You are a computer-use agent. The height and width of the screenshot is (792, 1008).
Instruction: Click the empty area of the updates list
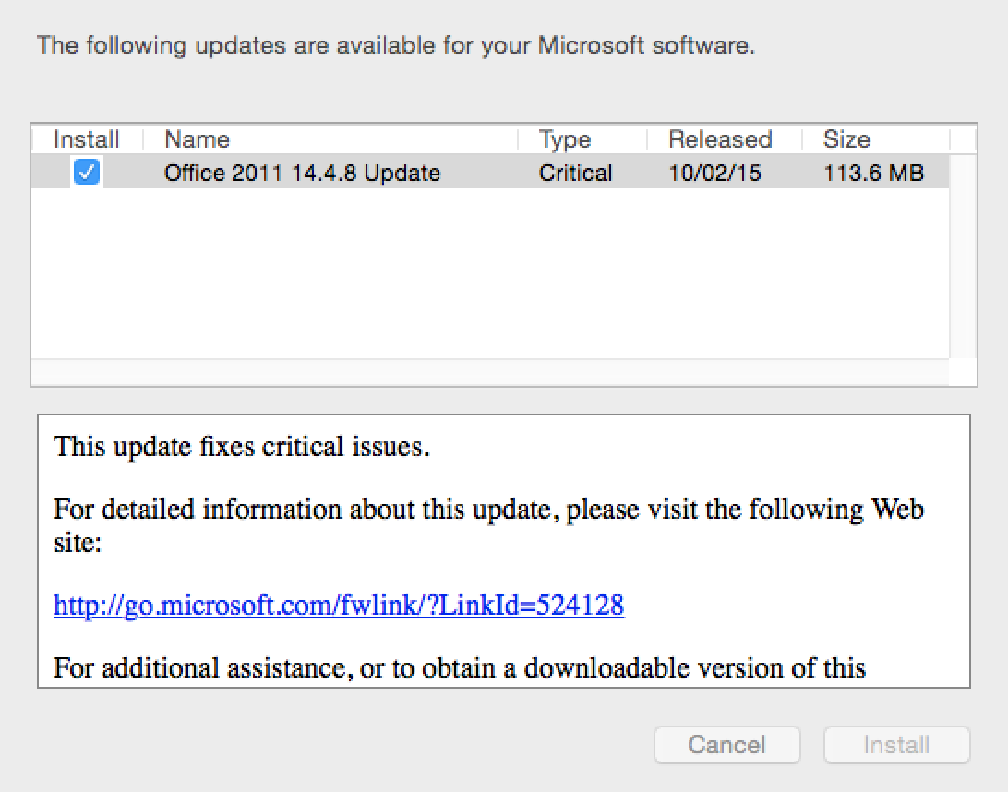pyautogui.click(x=489, y=277)
